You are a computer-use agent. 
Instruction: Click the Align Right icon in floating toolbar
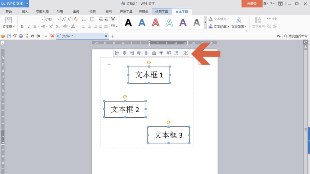click(132, 53)
